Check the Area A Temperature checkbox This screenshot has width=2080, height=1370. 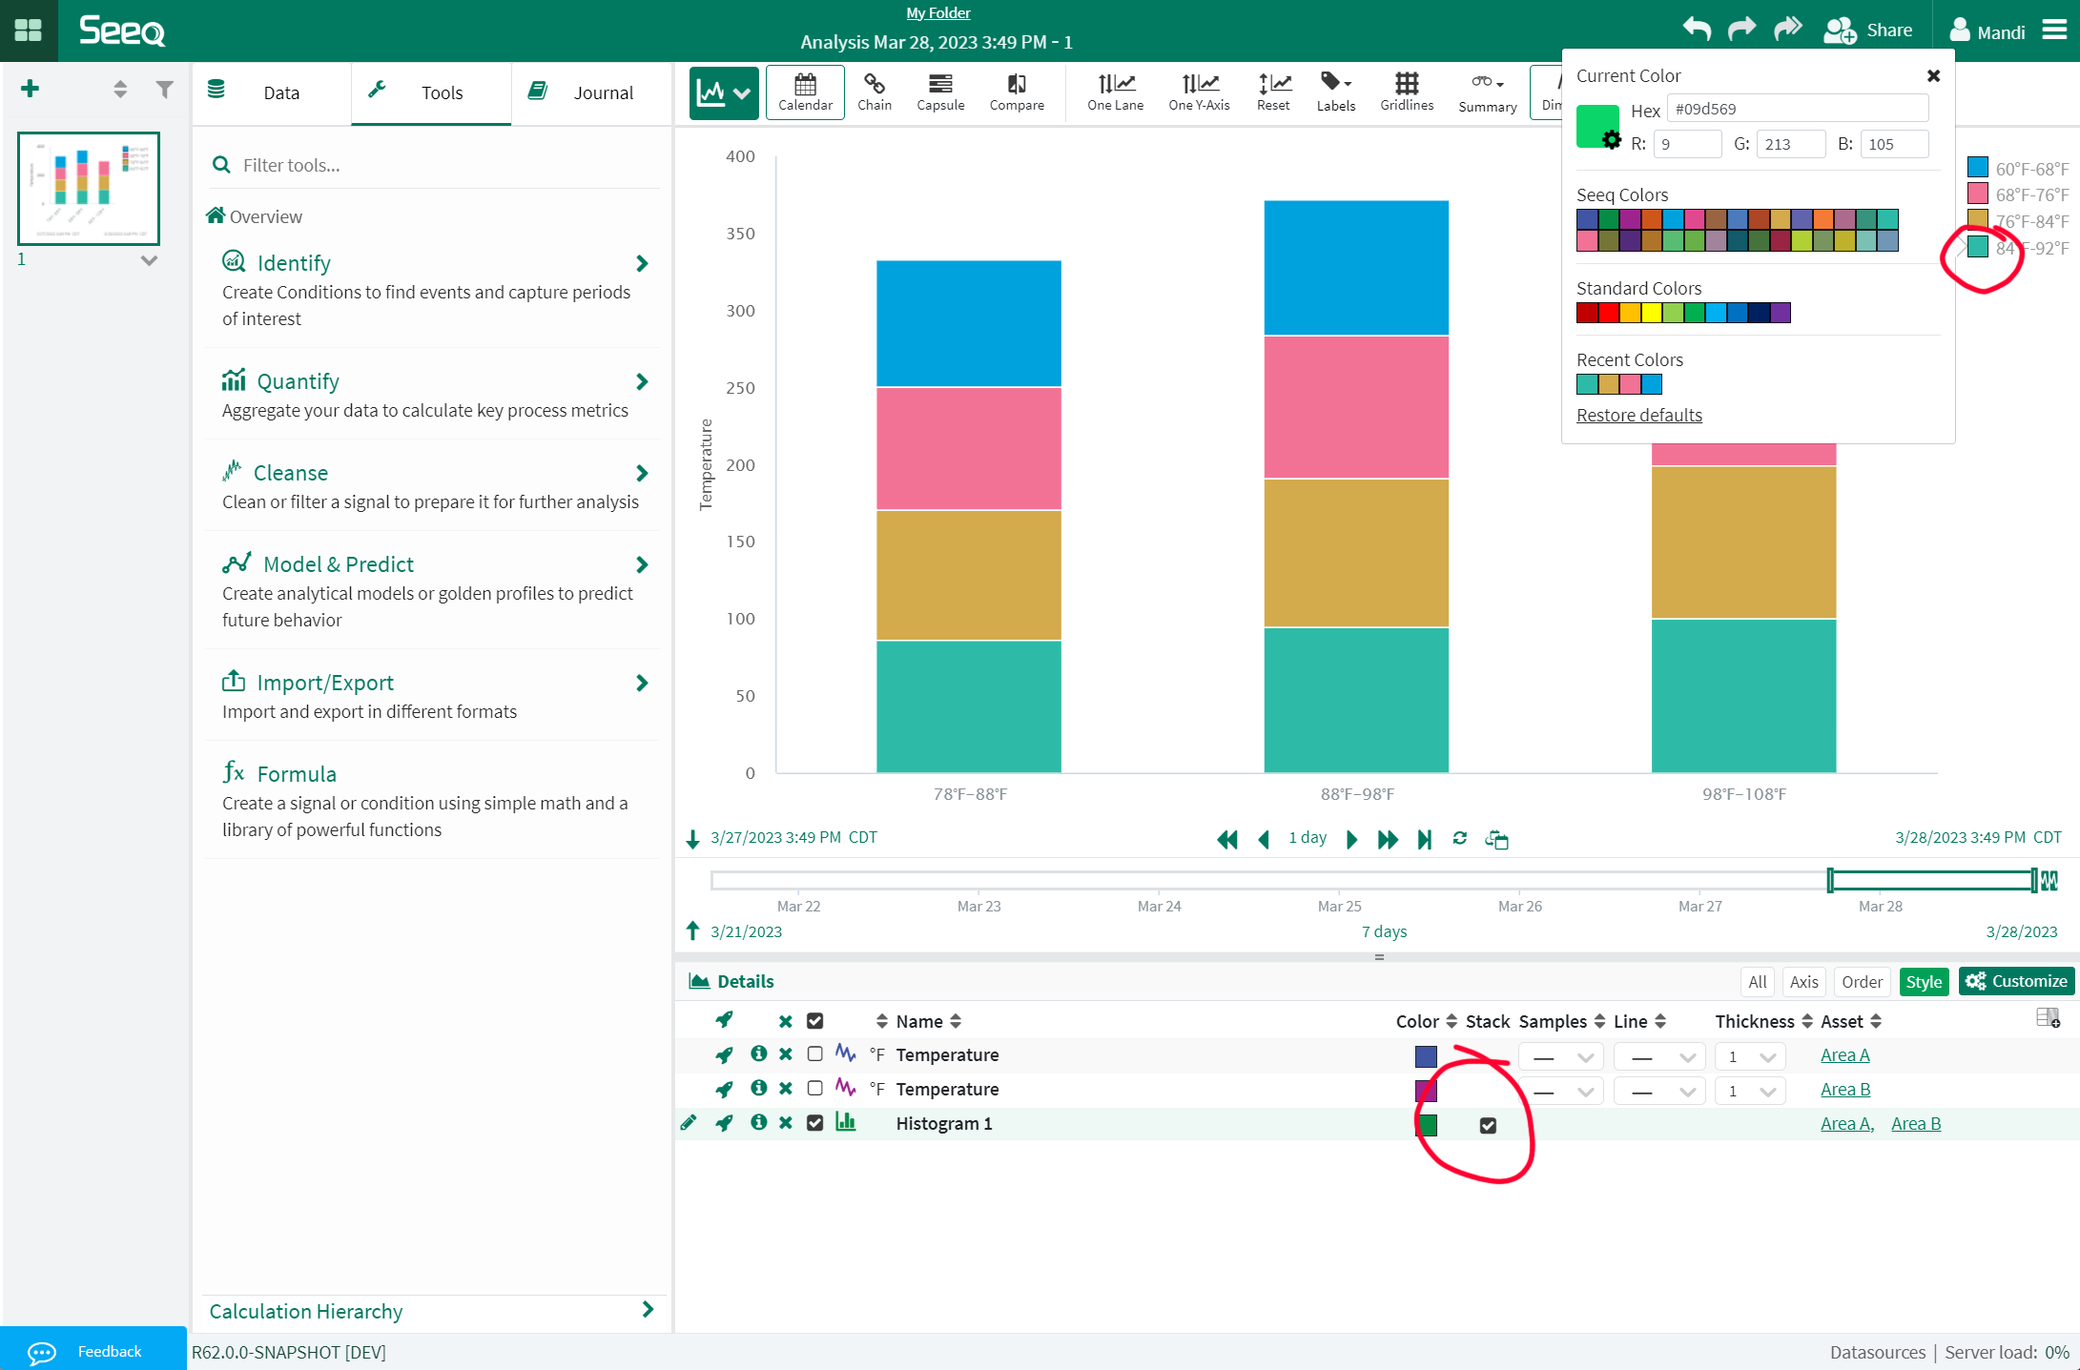click(814, 1054)
